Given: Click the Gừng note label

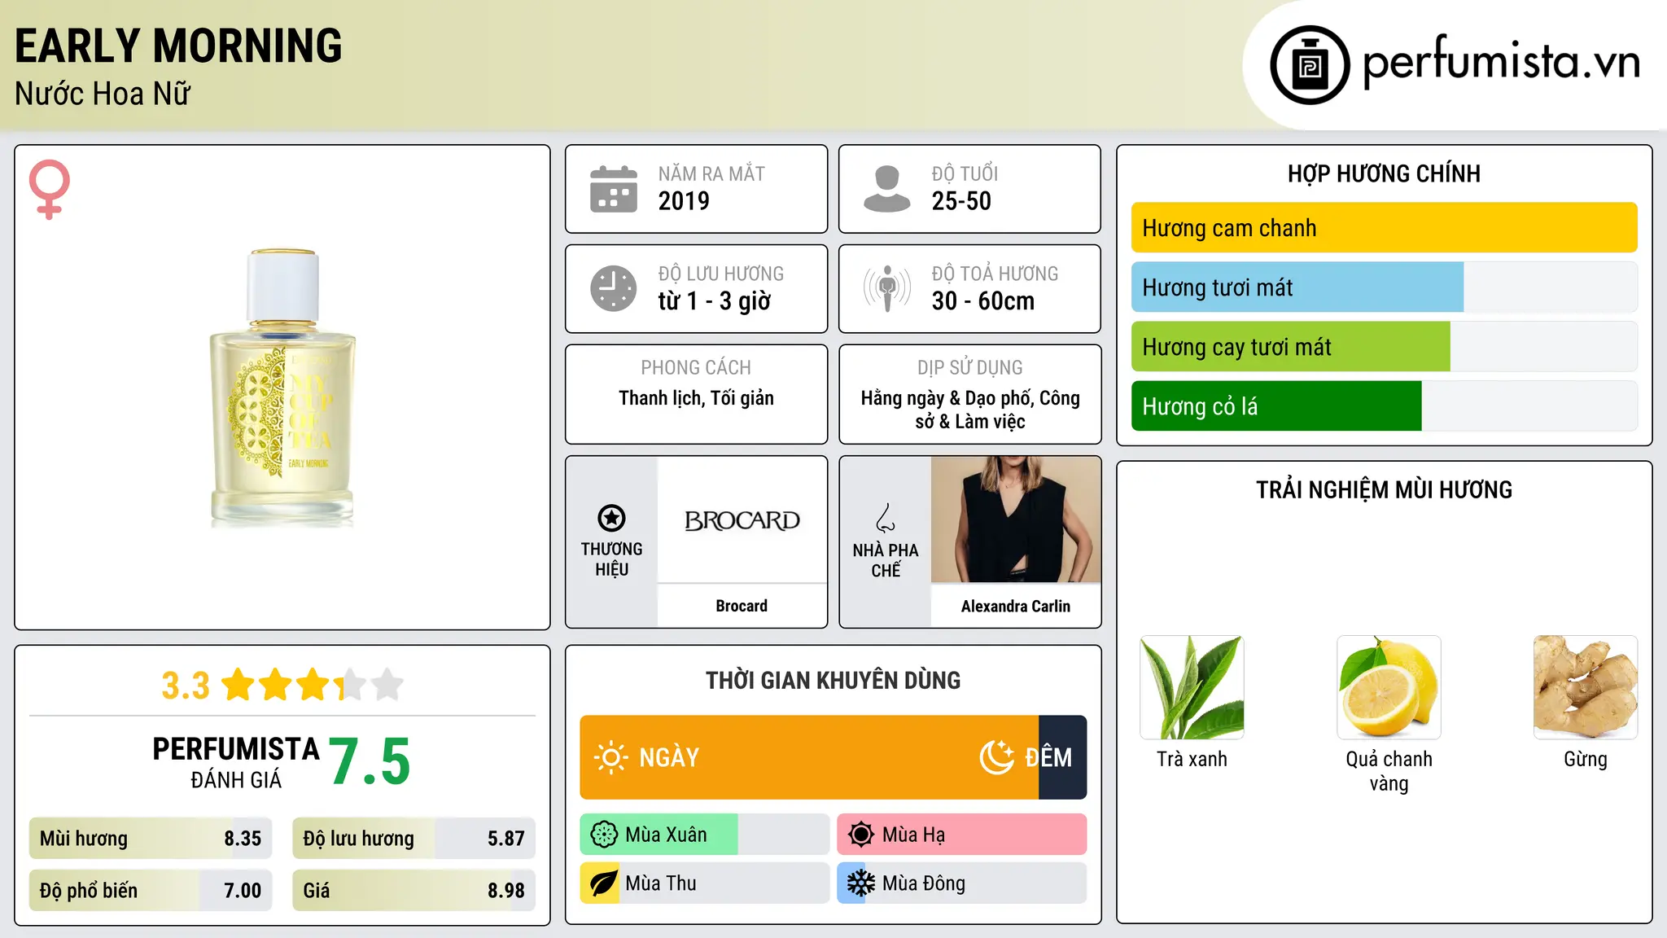Looking at the screenshot, I should [1586, 760].
